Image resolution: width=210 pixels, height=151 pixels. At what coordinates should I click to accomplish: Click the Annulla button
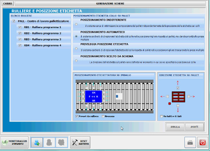click(x=175, y=127)
